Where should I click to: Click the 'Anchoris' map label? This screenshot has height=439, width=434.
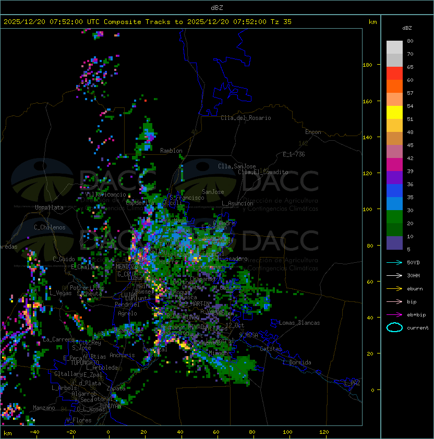tap(122, 355)
